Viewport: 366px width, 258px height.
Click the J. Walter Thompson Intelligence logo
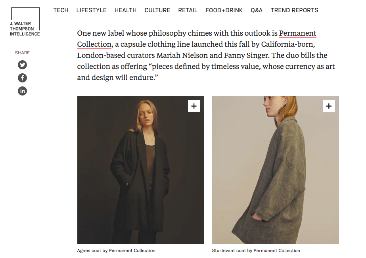25,22
